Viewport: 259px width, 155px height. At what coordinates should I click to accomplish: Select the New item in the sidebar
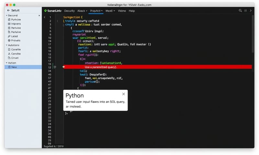(14, 67)
